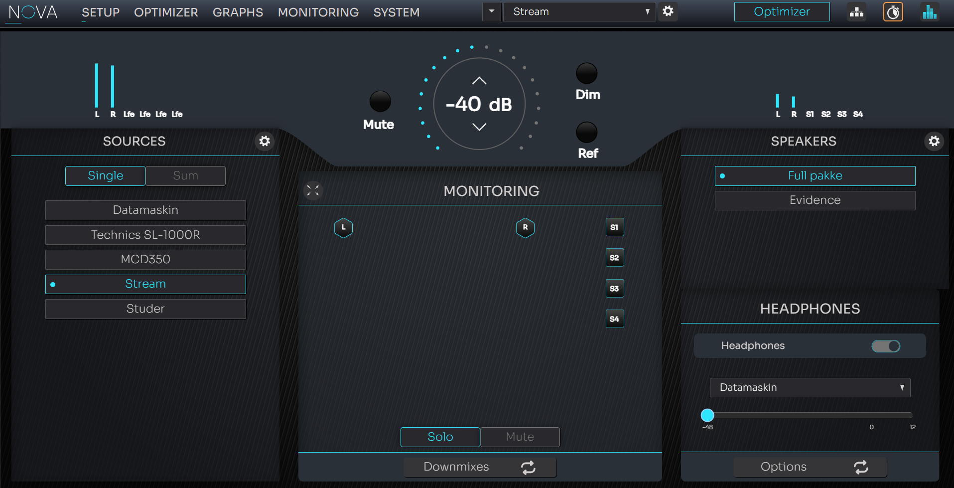
Task: Select the L speaker hexagon
Action: pyautogui.click(x=343, y=228)
